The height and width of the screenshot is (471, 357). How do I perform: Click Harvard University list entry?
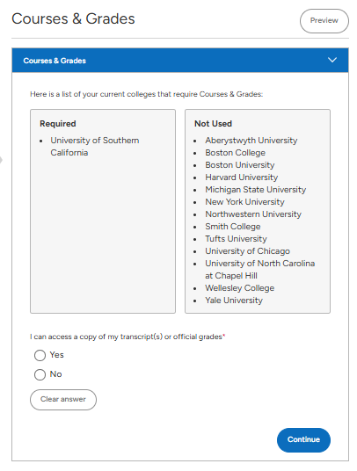coord(242,178)
